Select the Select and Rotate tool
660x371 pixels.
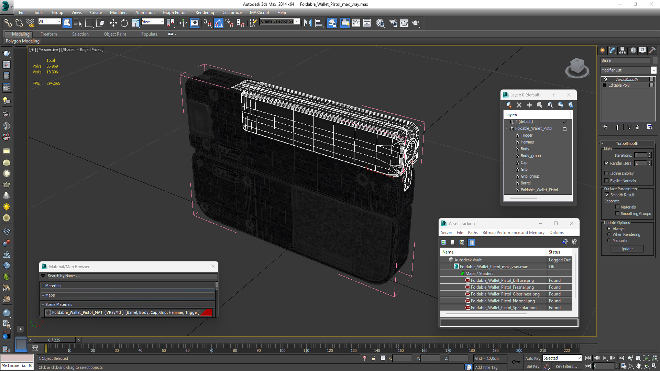click(x=124, y=23)
